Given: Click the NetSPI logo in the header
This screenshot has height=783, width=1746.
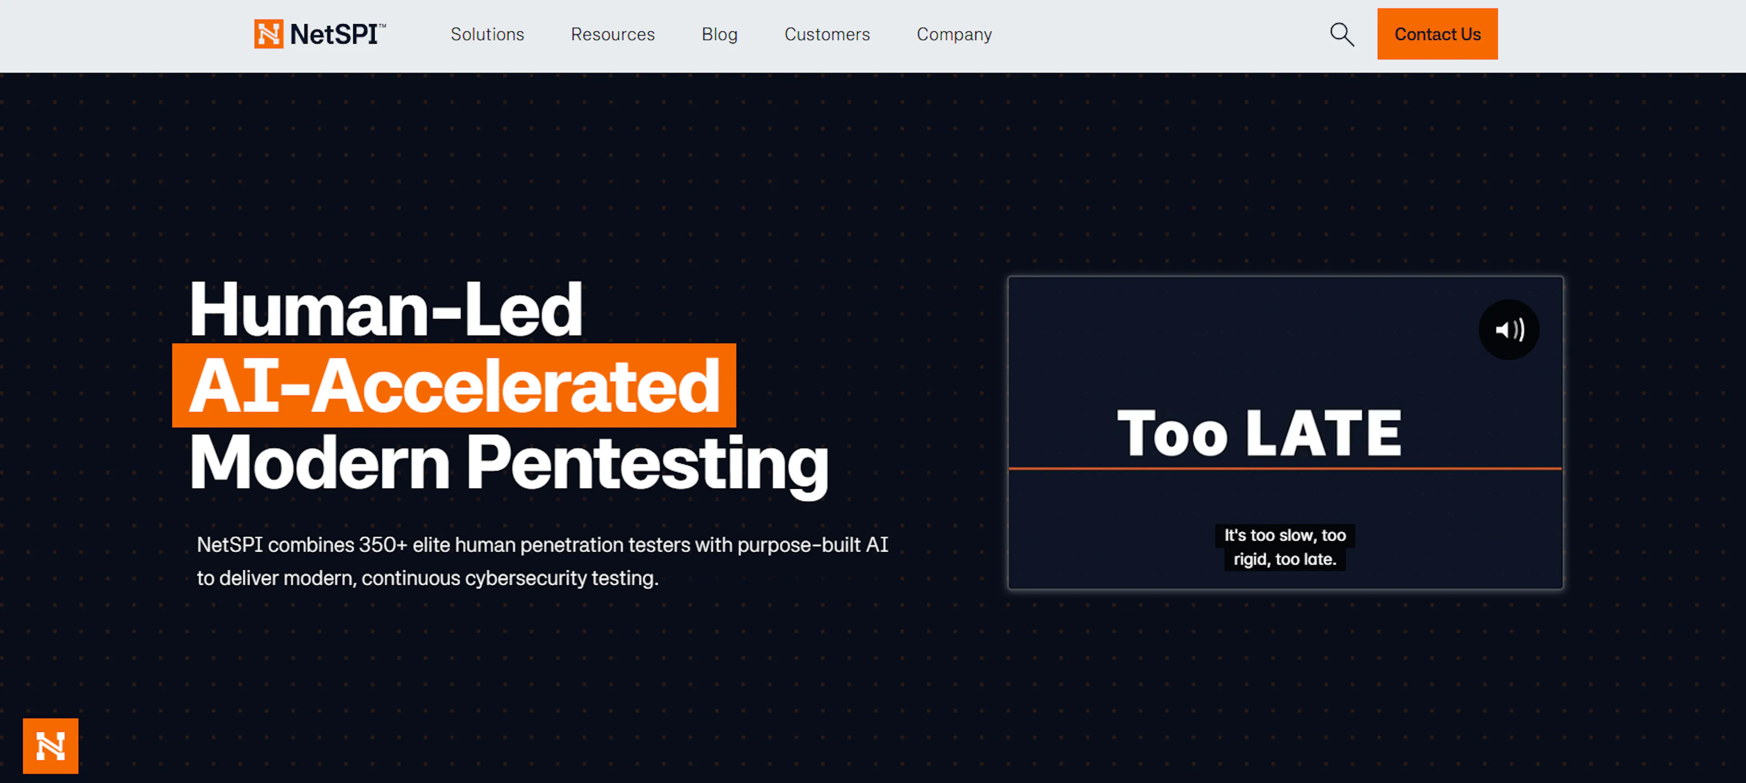Looking at the screenshot, I should click(320, 34).
